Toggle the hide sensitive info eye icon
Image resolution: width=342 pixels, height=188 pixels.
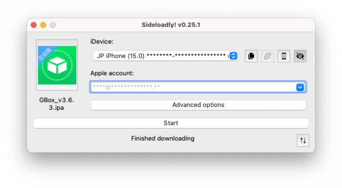300,56
